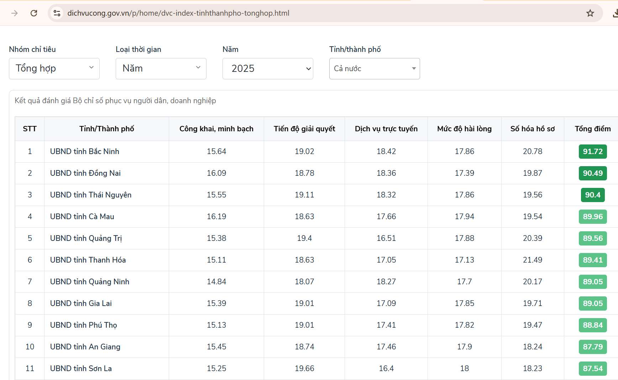Viewport: 618px width, 380px height.
Task: Reload the page with refresh icon
Action: point(34,13)
